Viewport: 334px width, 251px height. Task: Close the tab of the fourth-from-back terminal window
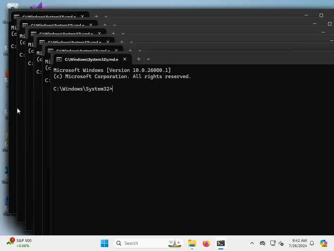(108, 42)
